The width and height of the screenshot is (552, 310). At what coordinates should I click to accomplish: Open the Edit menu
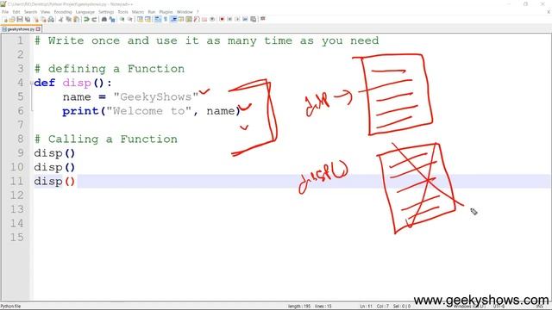[x=16, y=12]
